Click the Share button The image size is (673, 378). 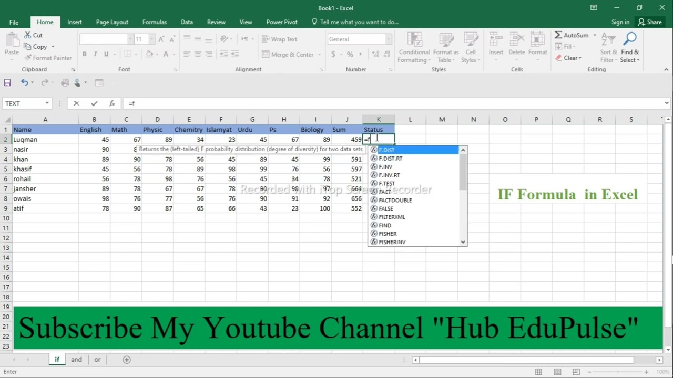click(650, 22)
